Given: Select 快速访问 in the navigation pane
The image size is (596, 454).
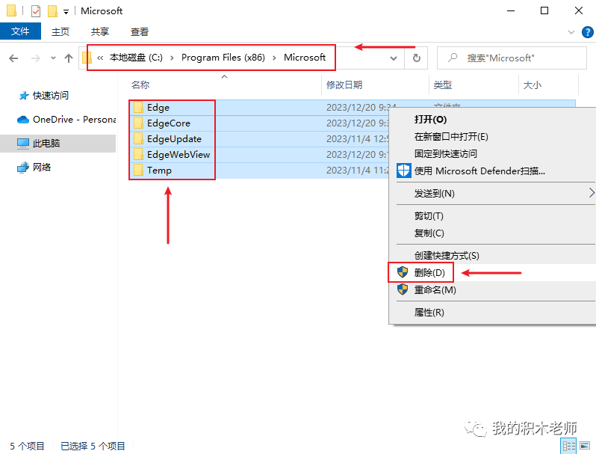Looking at the screenshot, I should click(x=51, y=96).
